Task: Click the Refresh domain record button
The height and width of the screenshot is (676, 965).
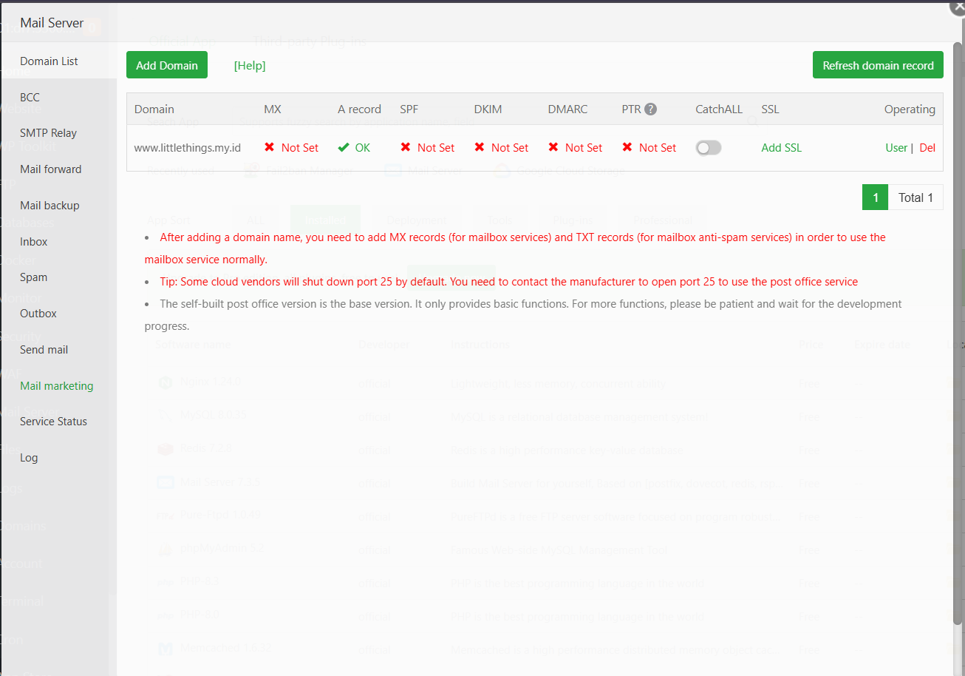Action: 878,64
